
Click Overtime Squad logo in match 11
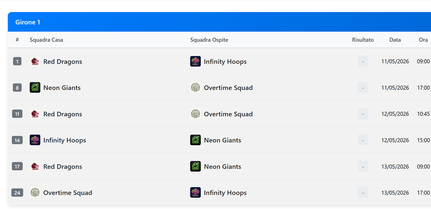coord(195,114)
